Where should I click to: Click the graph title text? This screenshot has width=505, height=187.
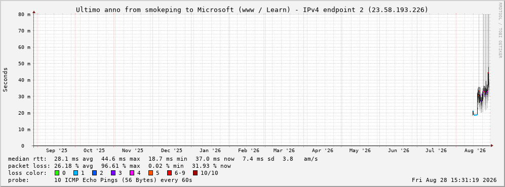(252, 10)
